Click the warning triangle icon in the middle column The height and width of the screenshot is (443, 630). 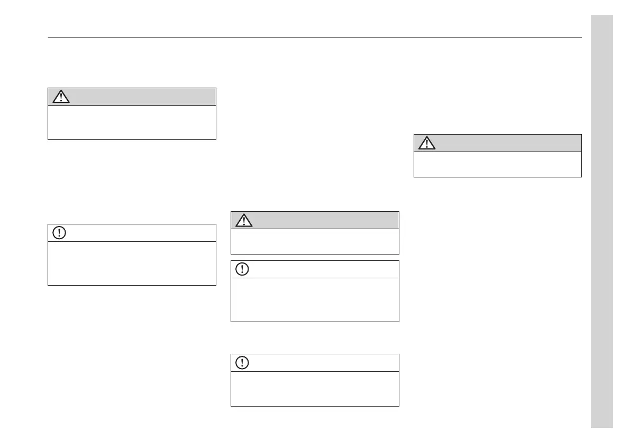244,221
